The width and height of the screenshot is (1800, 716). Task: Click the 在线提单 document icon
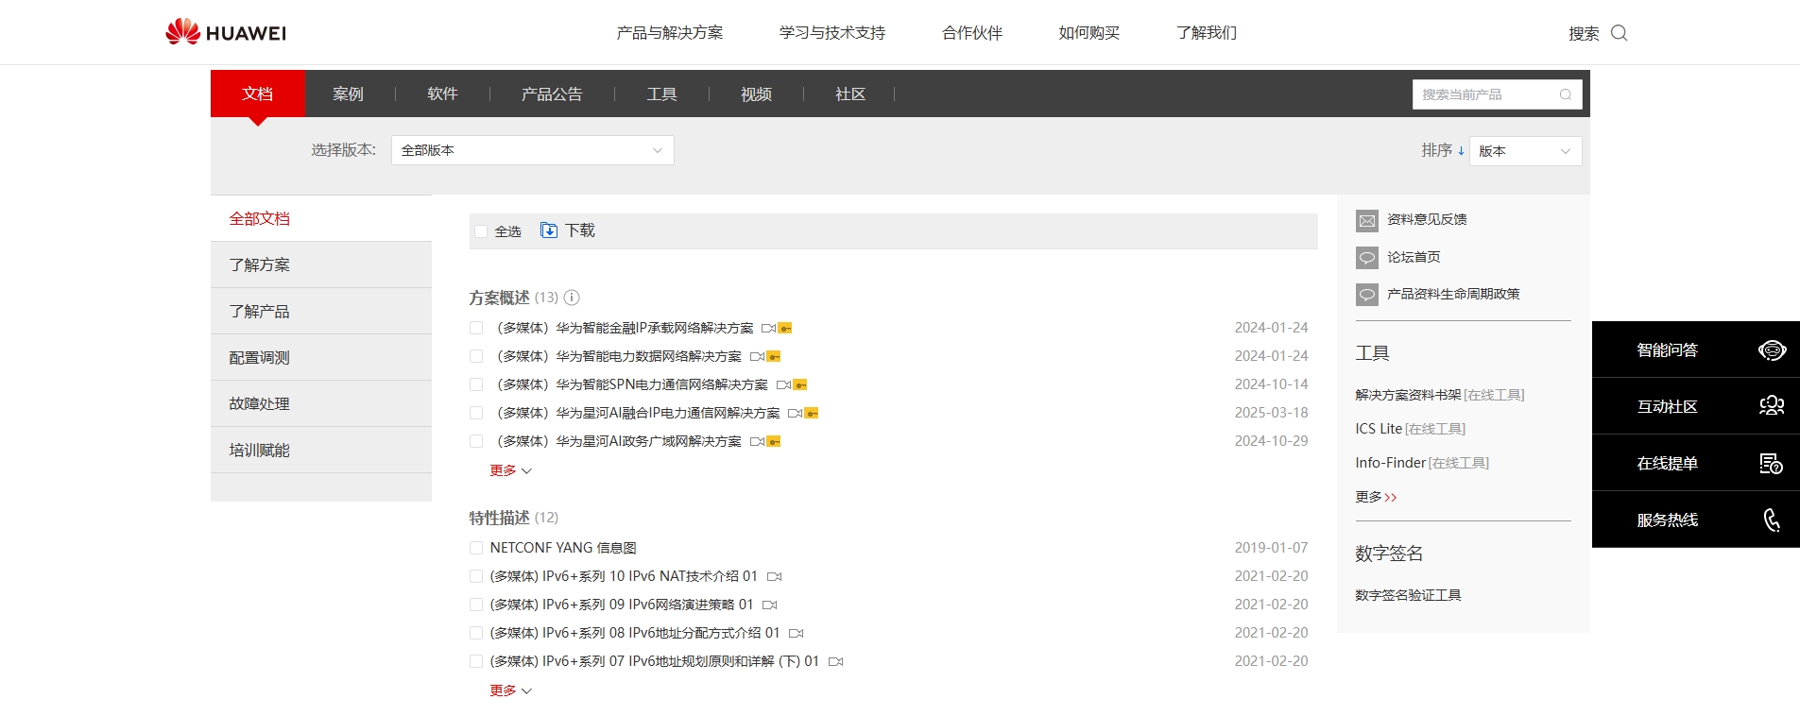1772,464
